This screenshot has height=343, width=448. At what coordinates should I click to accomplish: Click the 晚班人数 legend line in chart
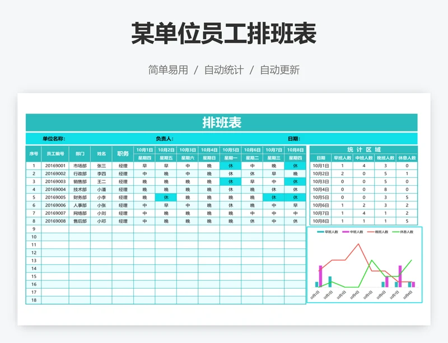[371, 232]
